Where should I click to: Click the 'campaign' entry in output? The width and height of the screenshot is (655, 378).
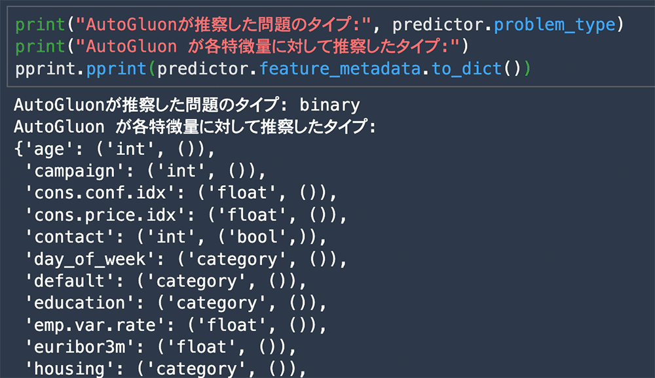145,171
